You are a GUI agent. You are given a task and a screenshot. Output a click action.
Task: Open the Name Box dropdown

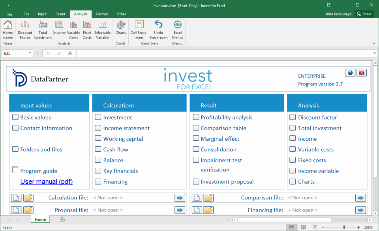(x=30, y=52)
